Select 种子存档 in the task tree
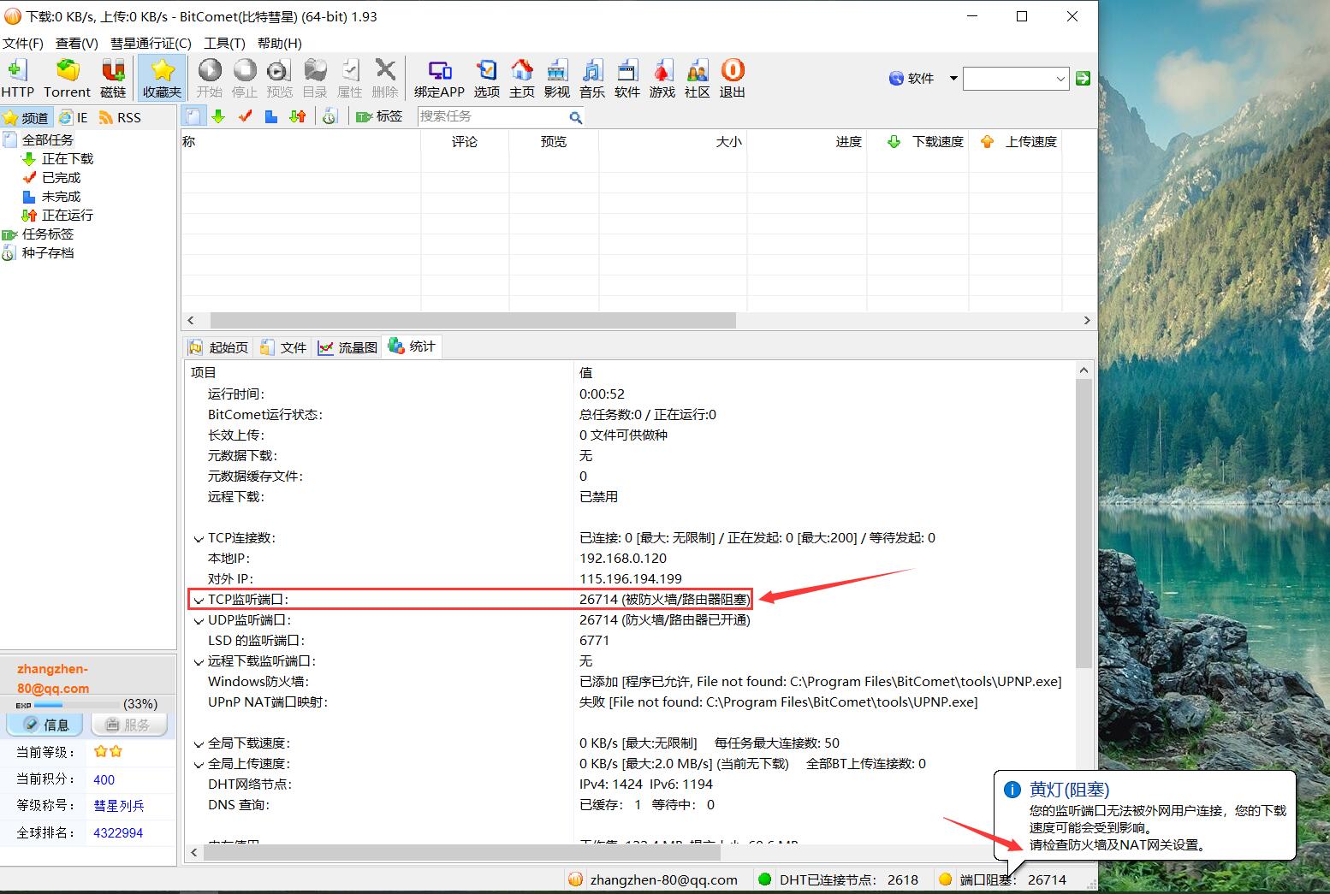 tap(48, 252)
